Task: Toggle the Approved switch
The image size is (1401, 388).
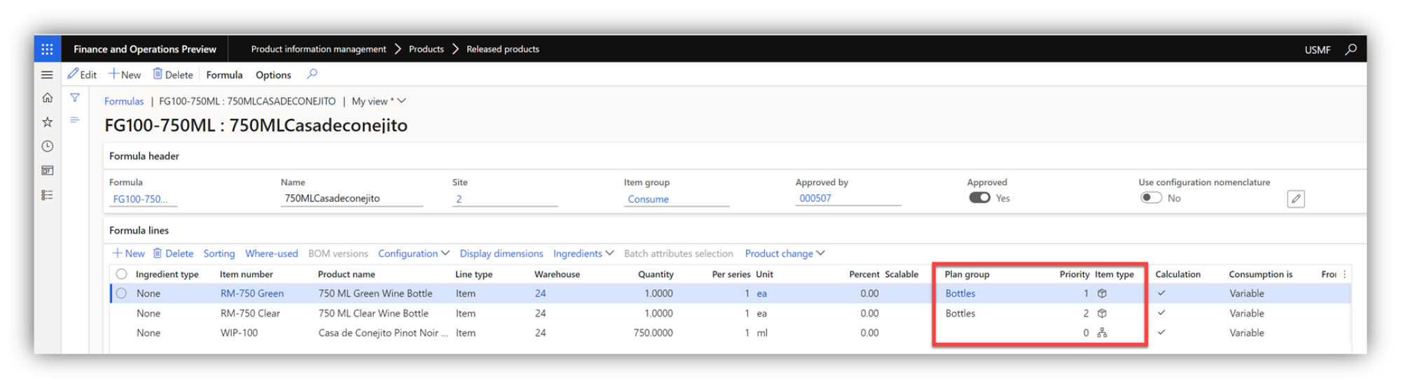Action: tap(979, 198)
